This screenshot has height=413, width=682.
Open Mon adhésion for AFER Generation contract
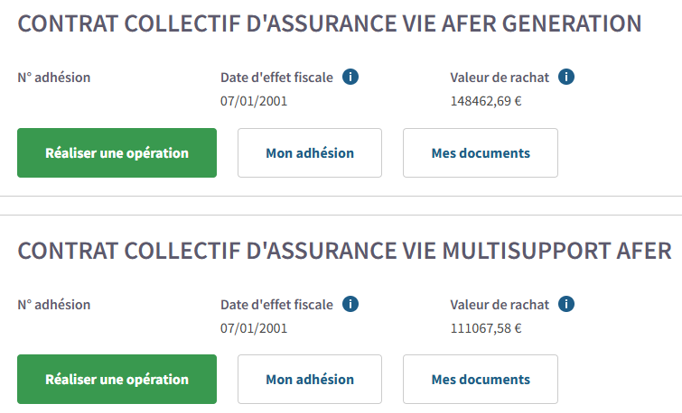pos(310,153)
